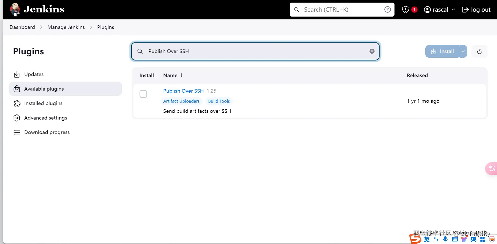Click the IME avatar face icon
Screen dimensions: 497x244
pyautogui.click(x=492, y=239)
